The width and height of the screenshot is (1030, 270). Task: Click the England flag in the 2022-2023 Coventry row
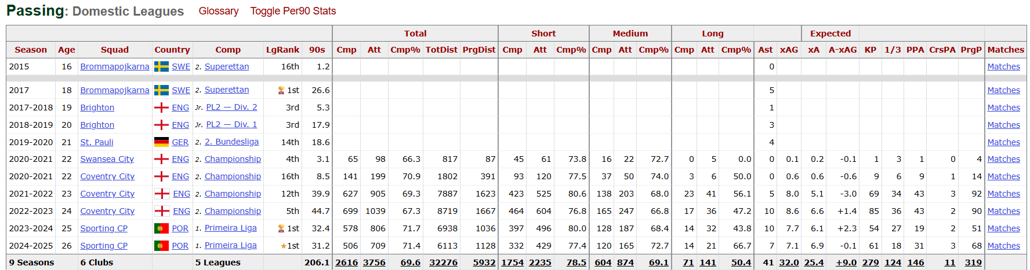point(162,211)
